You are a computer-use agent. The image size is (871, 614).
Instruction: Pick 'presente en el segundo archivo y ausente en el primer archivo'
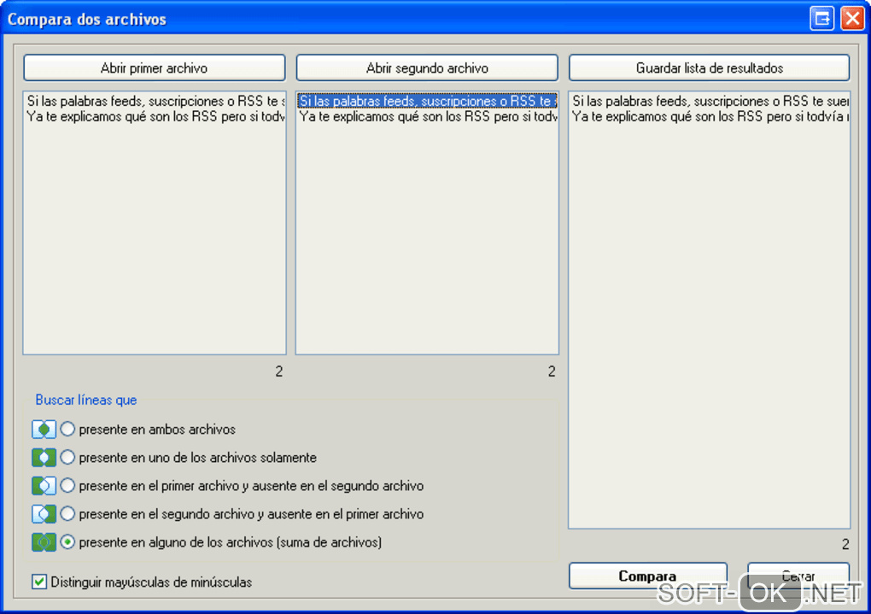pos(67,513)
